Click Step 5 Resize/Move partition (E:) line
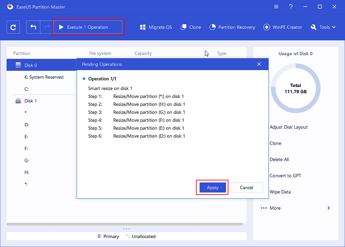 coord(136,128)
